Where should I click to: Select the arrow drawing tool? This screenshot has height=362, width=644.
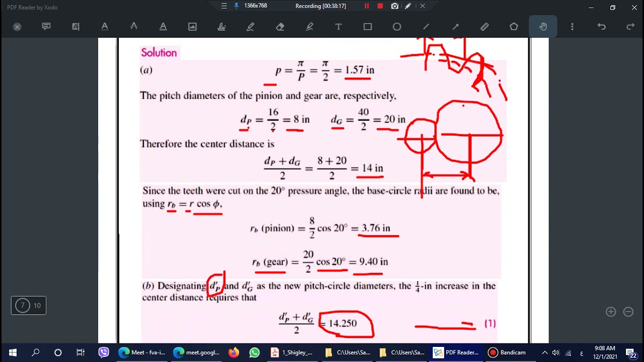point(455,27)
